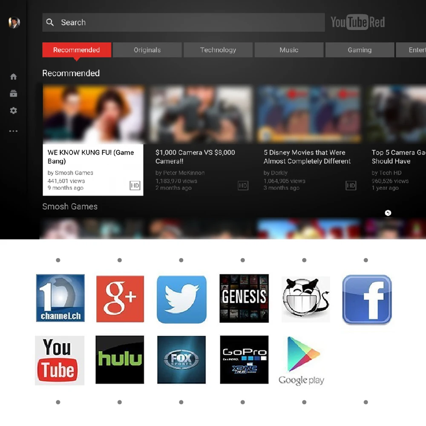Open the more options dots

[13, 131]
